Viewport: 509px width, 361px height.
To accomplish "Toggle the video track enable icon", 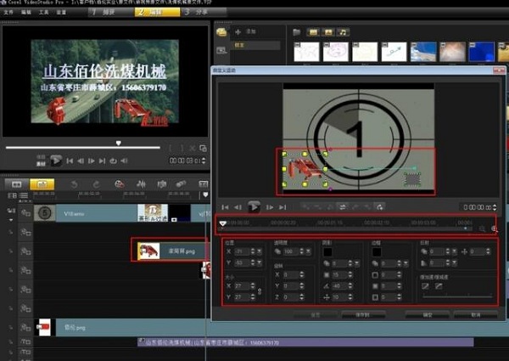I will 26,213.
